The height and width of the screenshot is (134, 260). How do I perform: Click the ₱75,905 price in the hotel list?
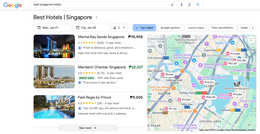pyautogui.click(x=135, y=37)
